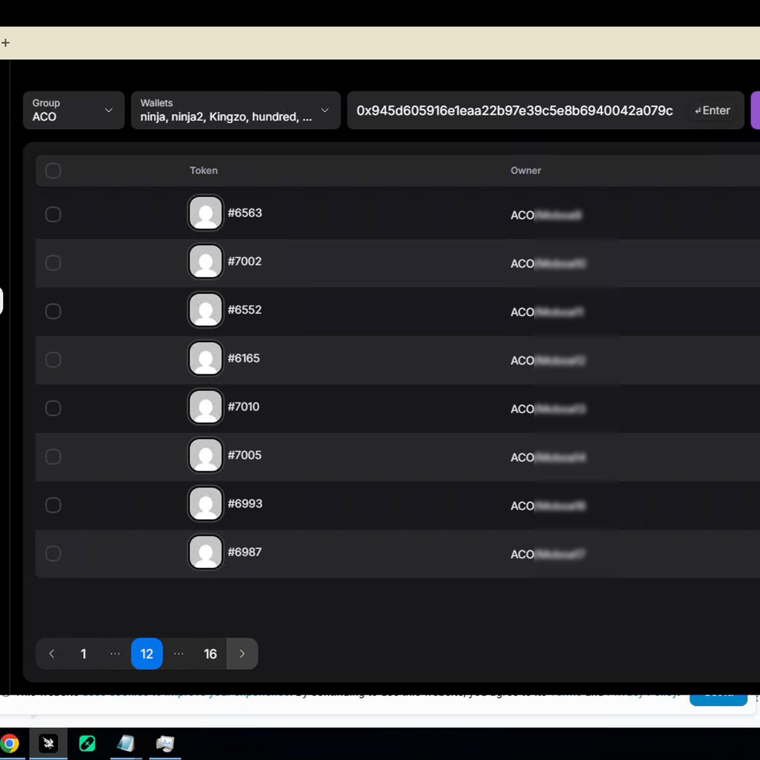Image resolution: width=760 pixels, height=760 pixels.
Task: Click the token label #7005
Action: click(244, 455)
